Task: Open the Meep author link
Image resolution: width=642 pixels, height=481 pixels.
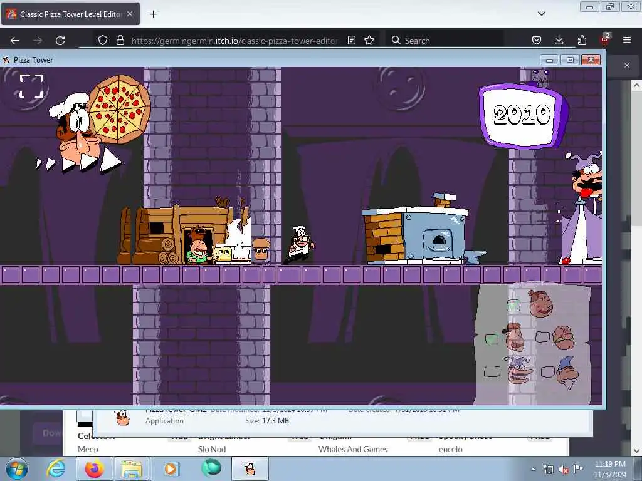Action: click(88, 449)
